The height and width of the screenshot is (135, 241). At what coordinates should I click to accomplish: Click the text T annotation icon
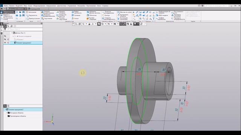tap(154, 18)
